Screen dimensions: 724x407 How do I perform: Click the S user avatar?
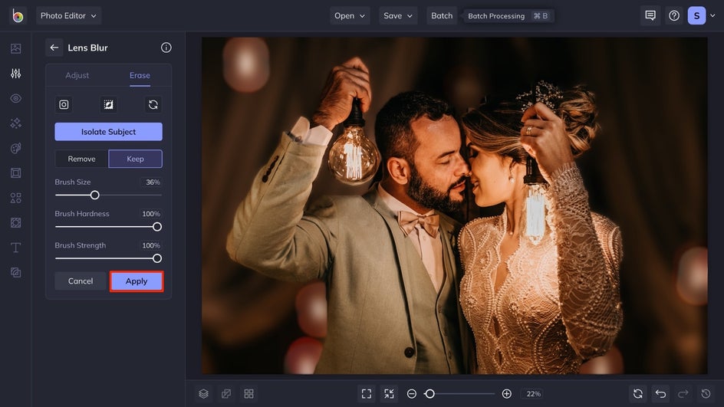696,15
